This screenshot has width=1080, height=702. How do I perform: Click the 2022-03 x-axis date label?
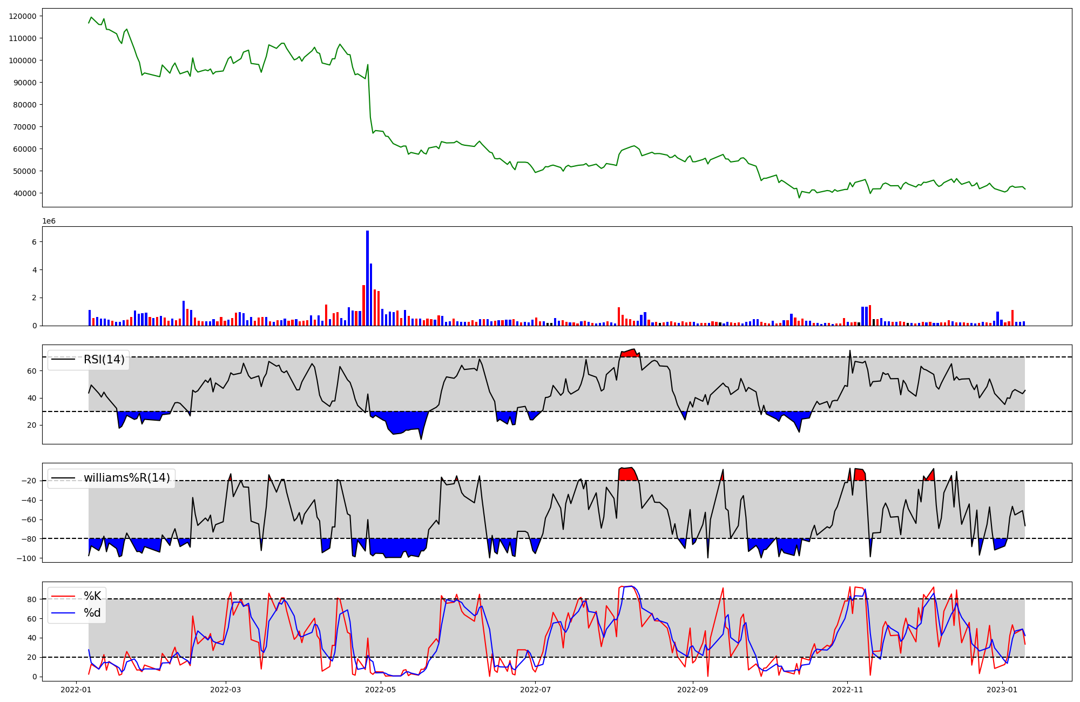pyautogui.click(x=225, y=690)
